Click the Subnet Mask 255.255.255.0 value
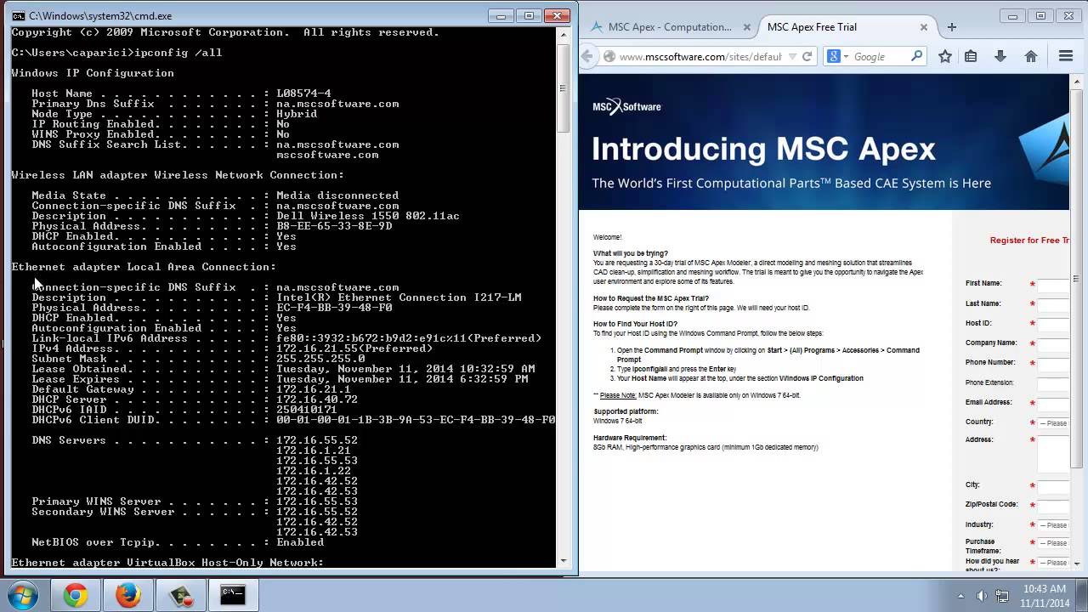The height and width of the screenshot is (612, 1088). (x=320, y=359)
